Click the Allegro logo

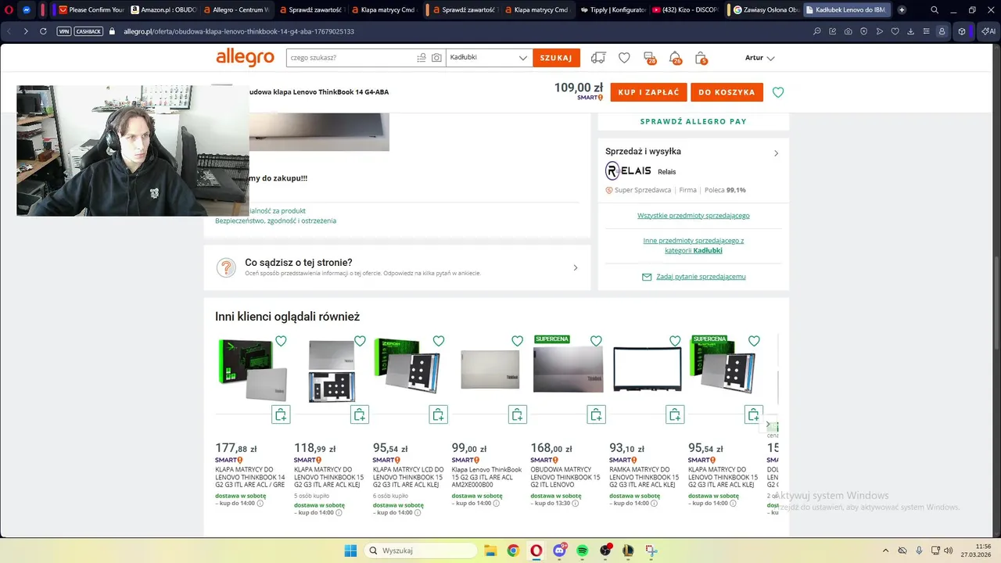pos(245,57)
